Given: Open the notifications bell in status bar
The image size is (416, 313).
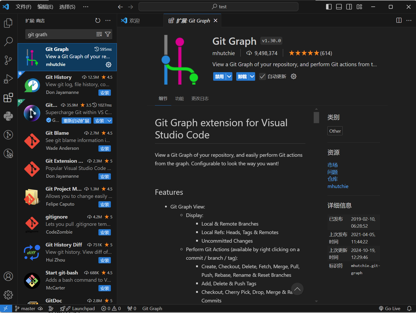Looking at the screenshot, I should point(409,308).
